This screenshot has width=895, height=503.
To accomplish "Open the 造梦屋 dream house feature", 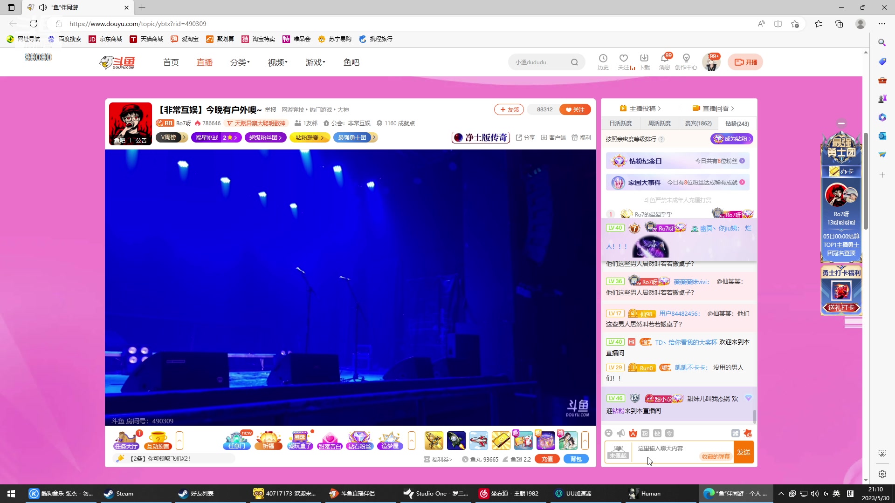I will [x=390, y=441].
